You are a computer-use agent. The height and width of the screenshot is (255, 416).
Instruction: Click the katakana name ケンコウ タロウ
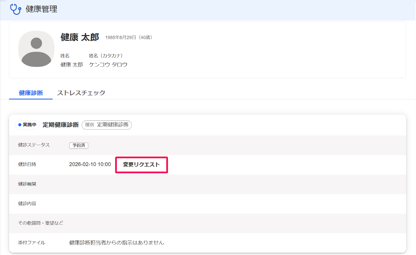(108, 65)
